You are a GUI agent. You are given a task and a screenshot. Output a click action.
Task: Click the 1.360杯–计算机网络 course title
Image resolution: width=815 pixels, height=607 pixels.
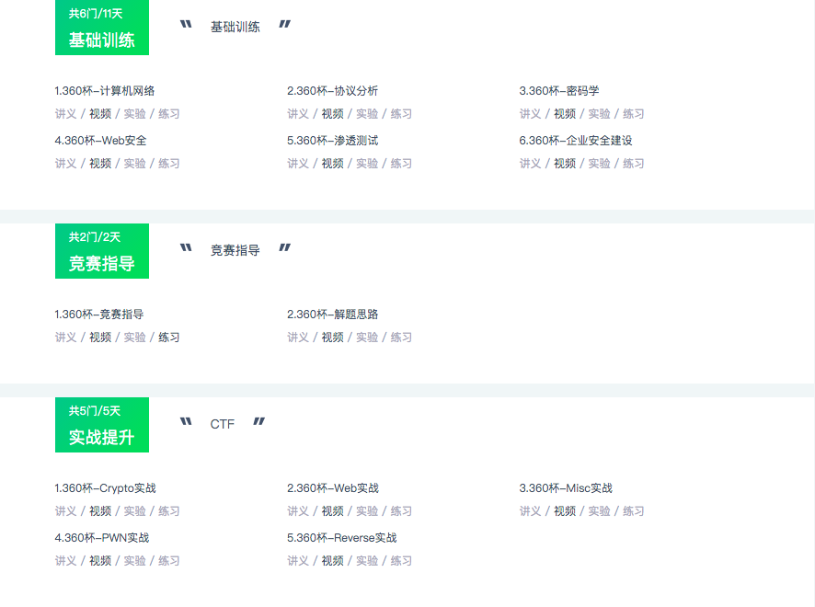click(x=105, y=91)
